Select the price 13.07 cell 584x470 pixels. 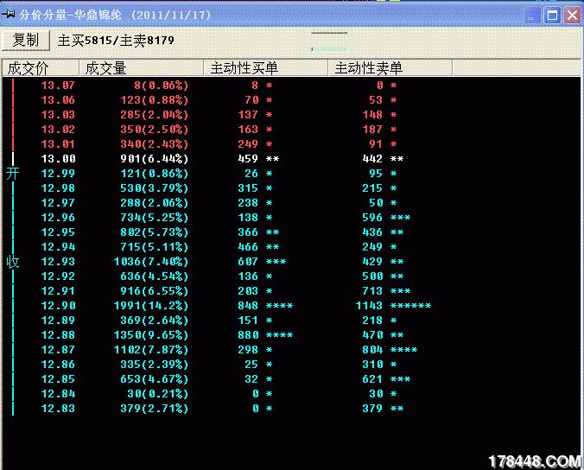[x=58, y=86]
